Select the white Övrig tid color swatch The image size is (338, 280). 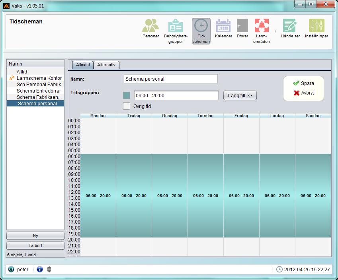(127, 106)
